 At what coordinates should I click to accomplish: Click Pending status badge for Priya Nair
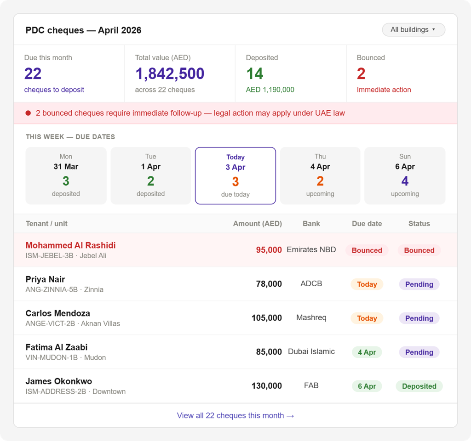pos(419,284)
